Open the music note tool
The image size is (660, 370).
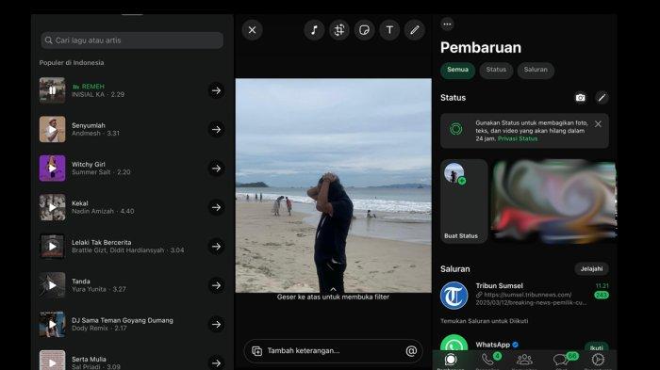coord(314,30)
